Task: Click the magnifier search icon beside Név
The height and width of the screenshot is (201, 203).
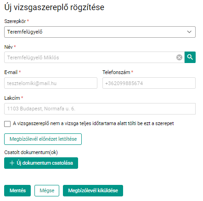Action: (x=190, y=57)
